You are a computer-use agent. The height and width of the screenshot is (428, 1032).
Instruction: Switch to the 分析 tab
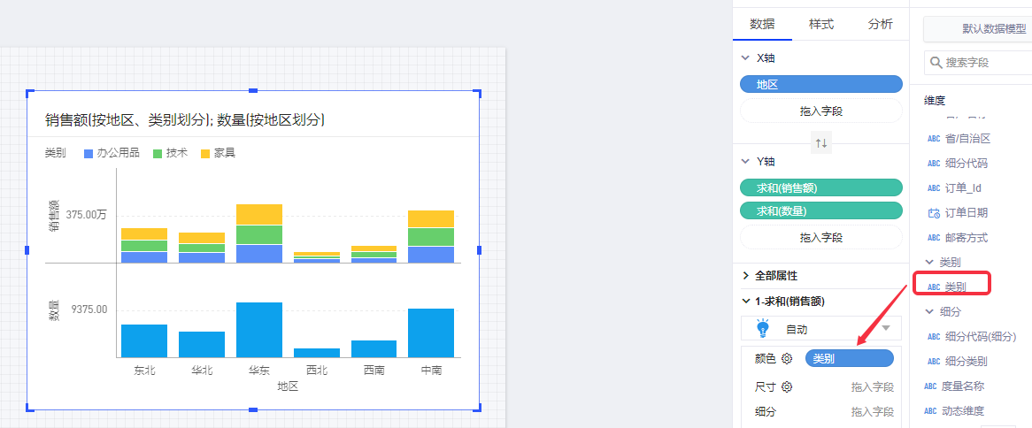pyautogui.click(x=880, y=24)
